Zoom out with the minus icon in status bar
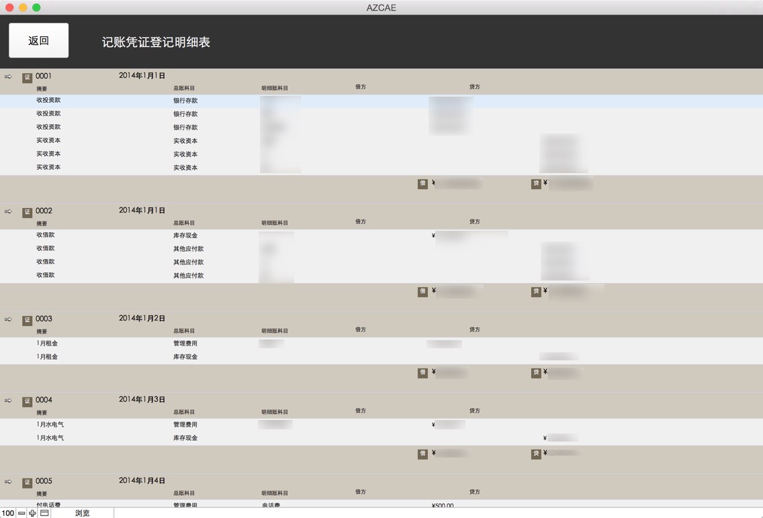The width and height of the screenshot is (763, 518). click(x=21, y=513)
